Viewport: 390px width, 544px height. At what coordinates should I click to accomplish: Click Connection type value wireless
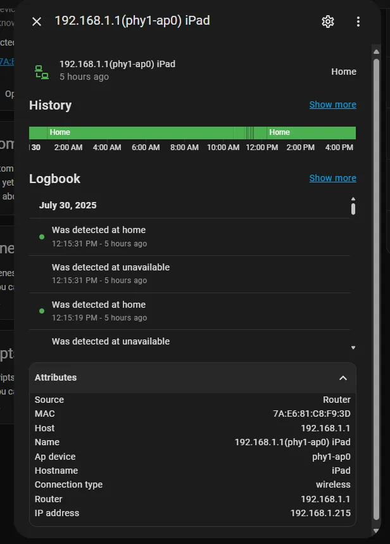(x=333, y=484)
